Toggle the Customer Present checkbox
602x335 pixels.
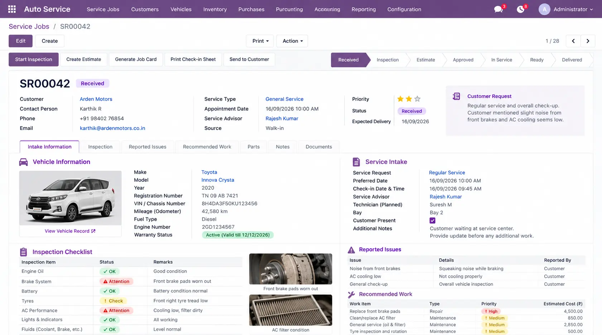(x=433, y=220)
